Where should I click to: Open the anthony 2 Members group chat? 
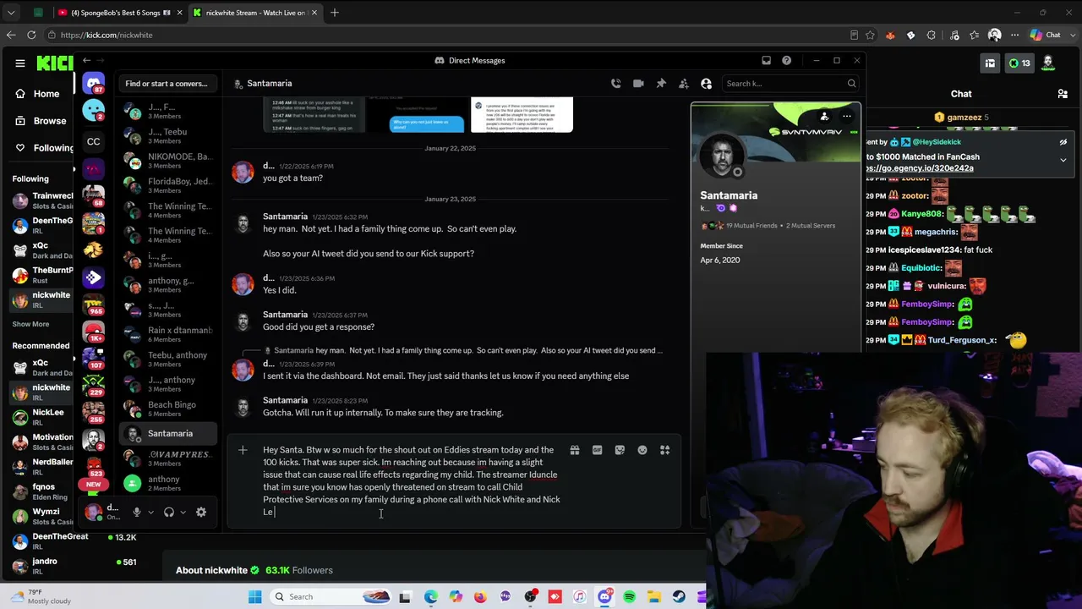(168, 483)
